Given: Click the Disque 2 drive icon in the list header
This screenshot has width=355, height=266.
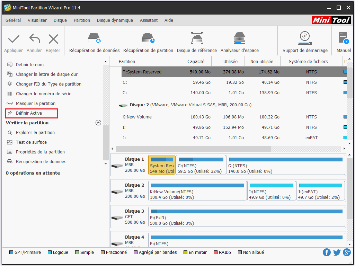Looking at the screenshot, I should click(123, 105).
